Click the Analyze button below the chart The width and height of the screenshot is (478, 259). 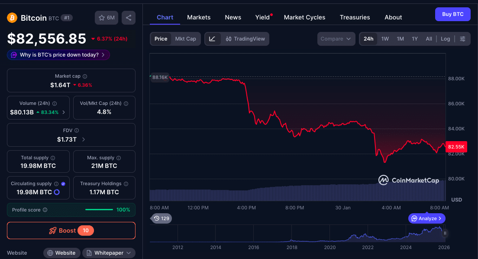(426, 218)
